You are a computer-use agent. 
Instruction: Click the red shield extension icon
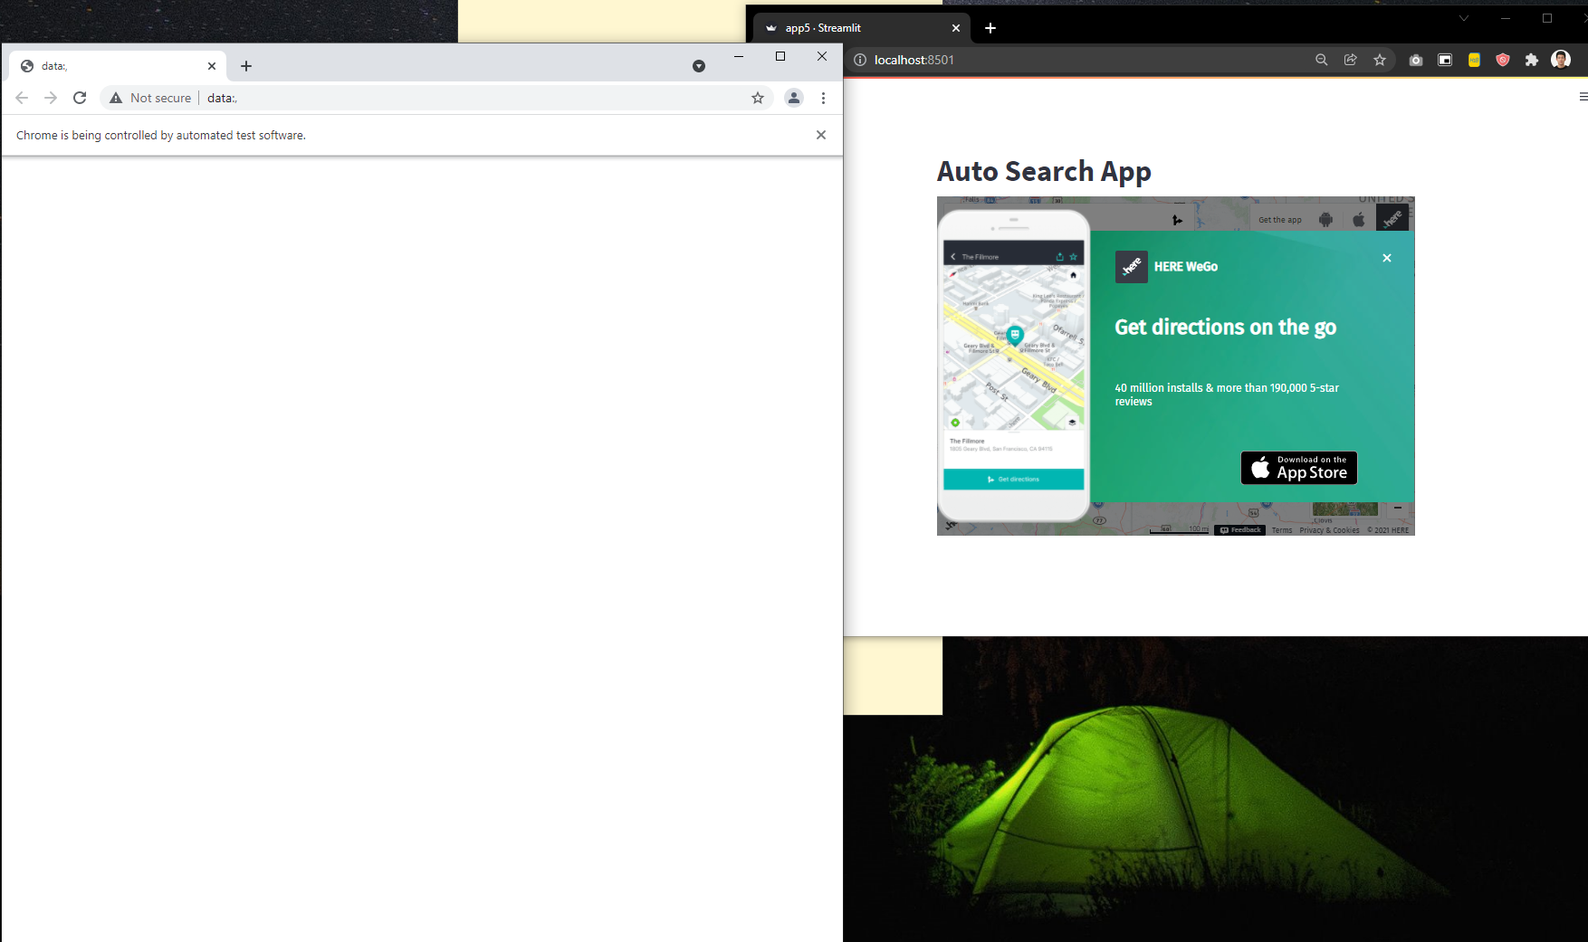[x=1503, y=60]
